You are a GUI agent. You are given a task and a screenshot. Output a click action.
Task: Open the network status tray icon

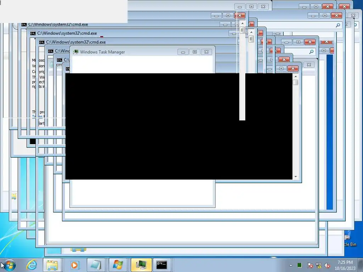tap(319, 265)
